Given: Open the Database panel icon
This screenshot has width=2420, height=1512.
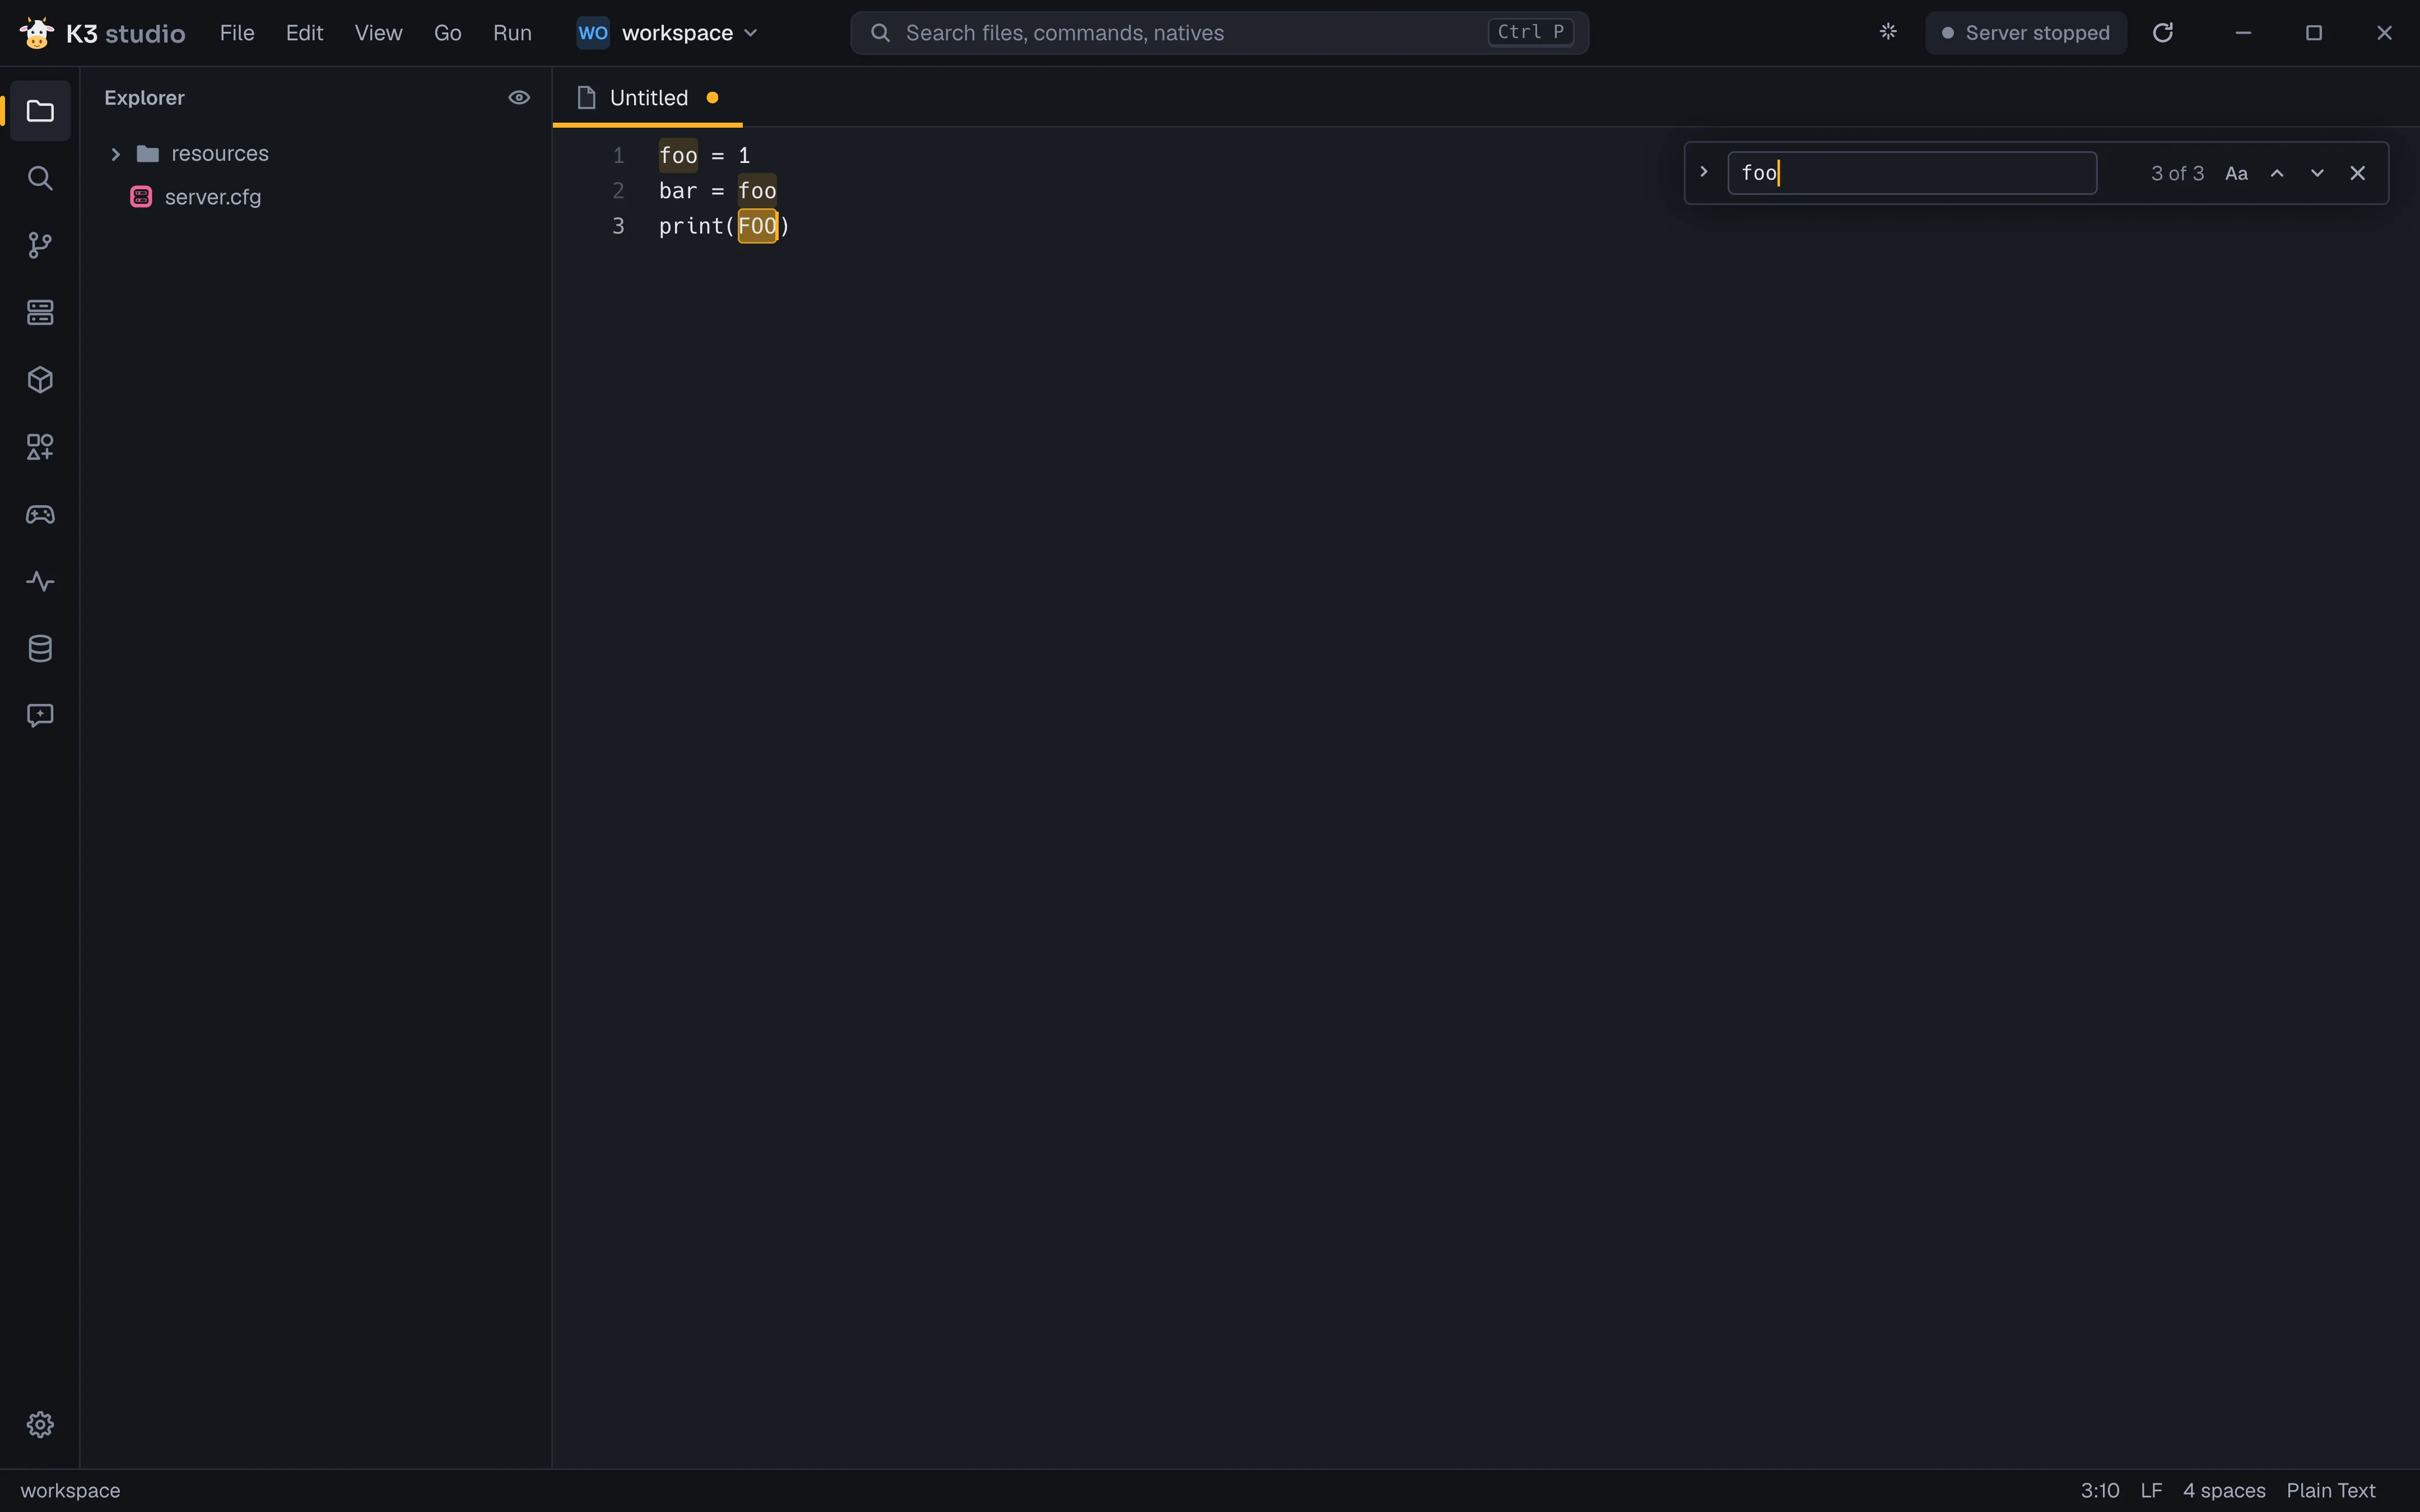Looking at the screenshot, I should [x=40, y=648].
